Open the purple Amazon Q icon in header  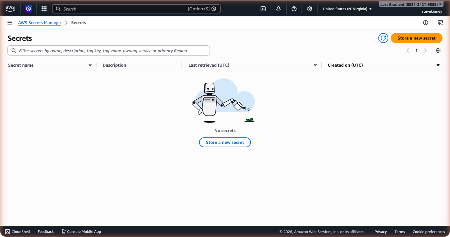click(x=28, y=9)
